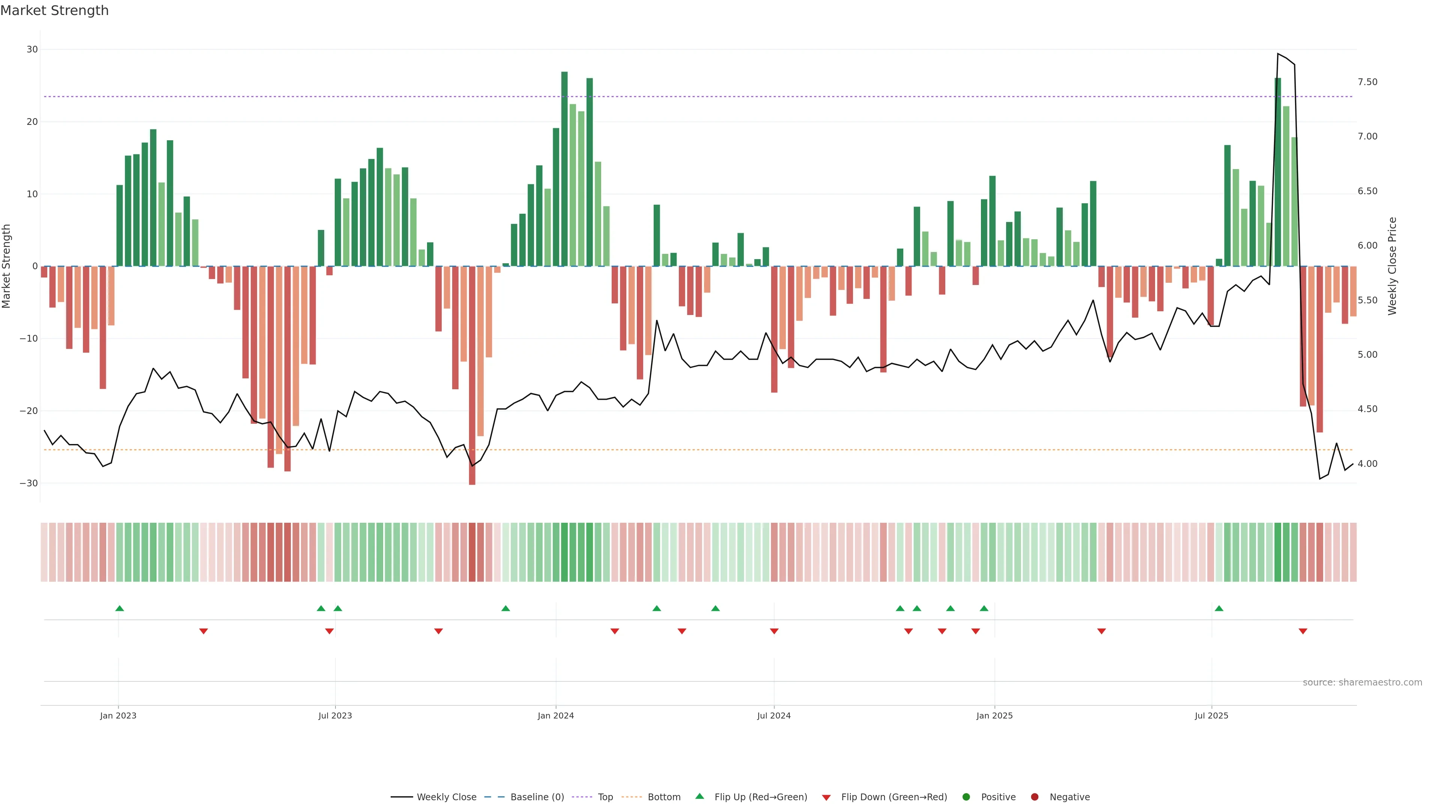
Task: Click the last red flip-down triangle marker
Action: (1303, 631)
